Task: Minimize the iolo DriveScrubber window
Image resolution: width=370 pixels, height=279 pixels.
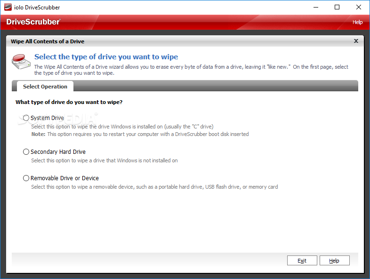Action: [316, 8]
